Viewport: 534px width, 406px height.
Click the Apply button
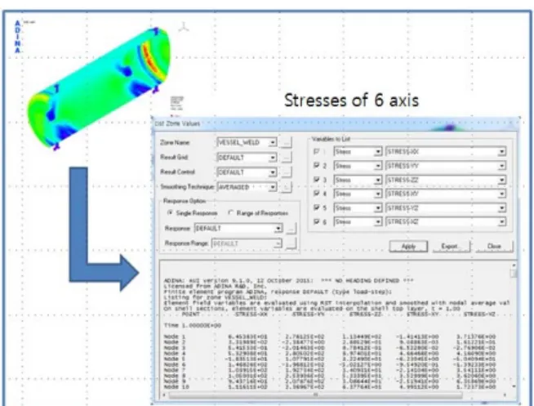[408, 246]
